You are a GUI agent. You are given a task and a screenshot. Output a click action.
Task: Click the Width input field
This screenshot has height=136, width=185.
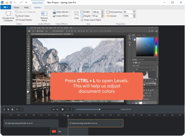pos(96,12)
